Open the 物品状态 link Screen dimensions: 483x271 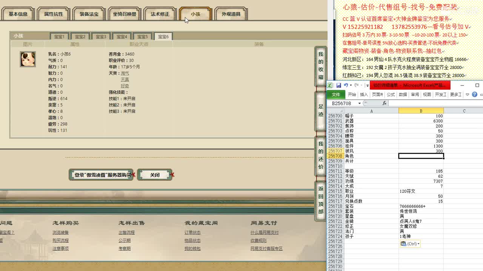[x=192, y=241]
